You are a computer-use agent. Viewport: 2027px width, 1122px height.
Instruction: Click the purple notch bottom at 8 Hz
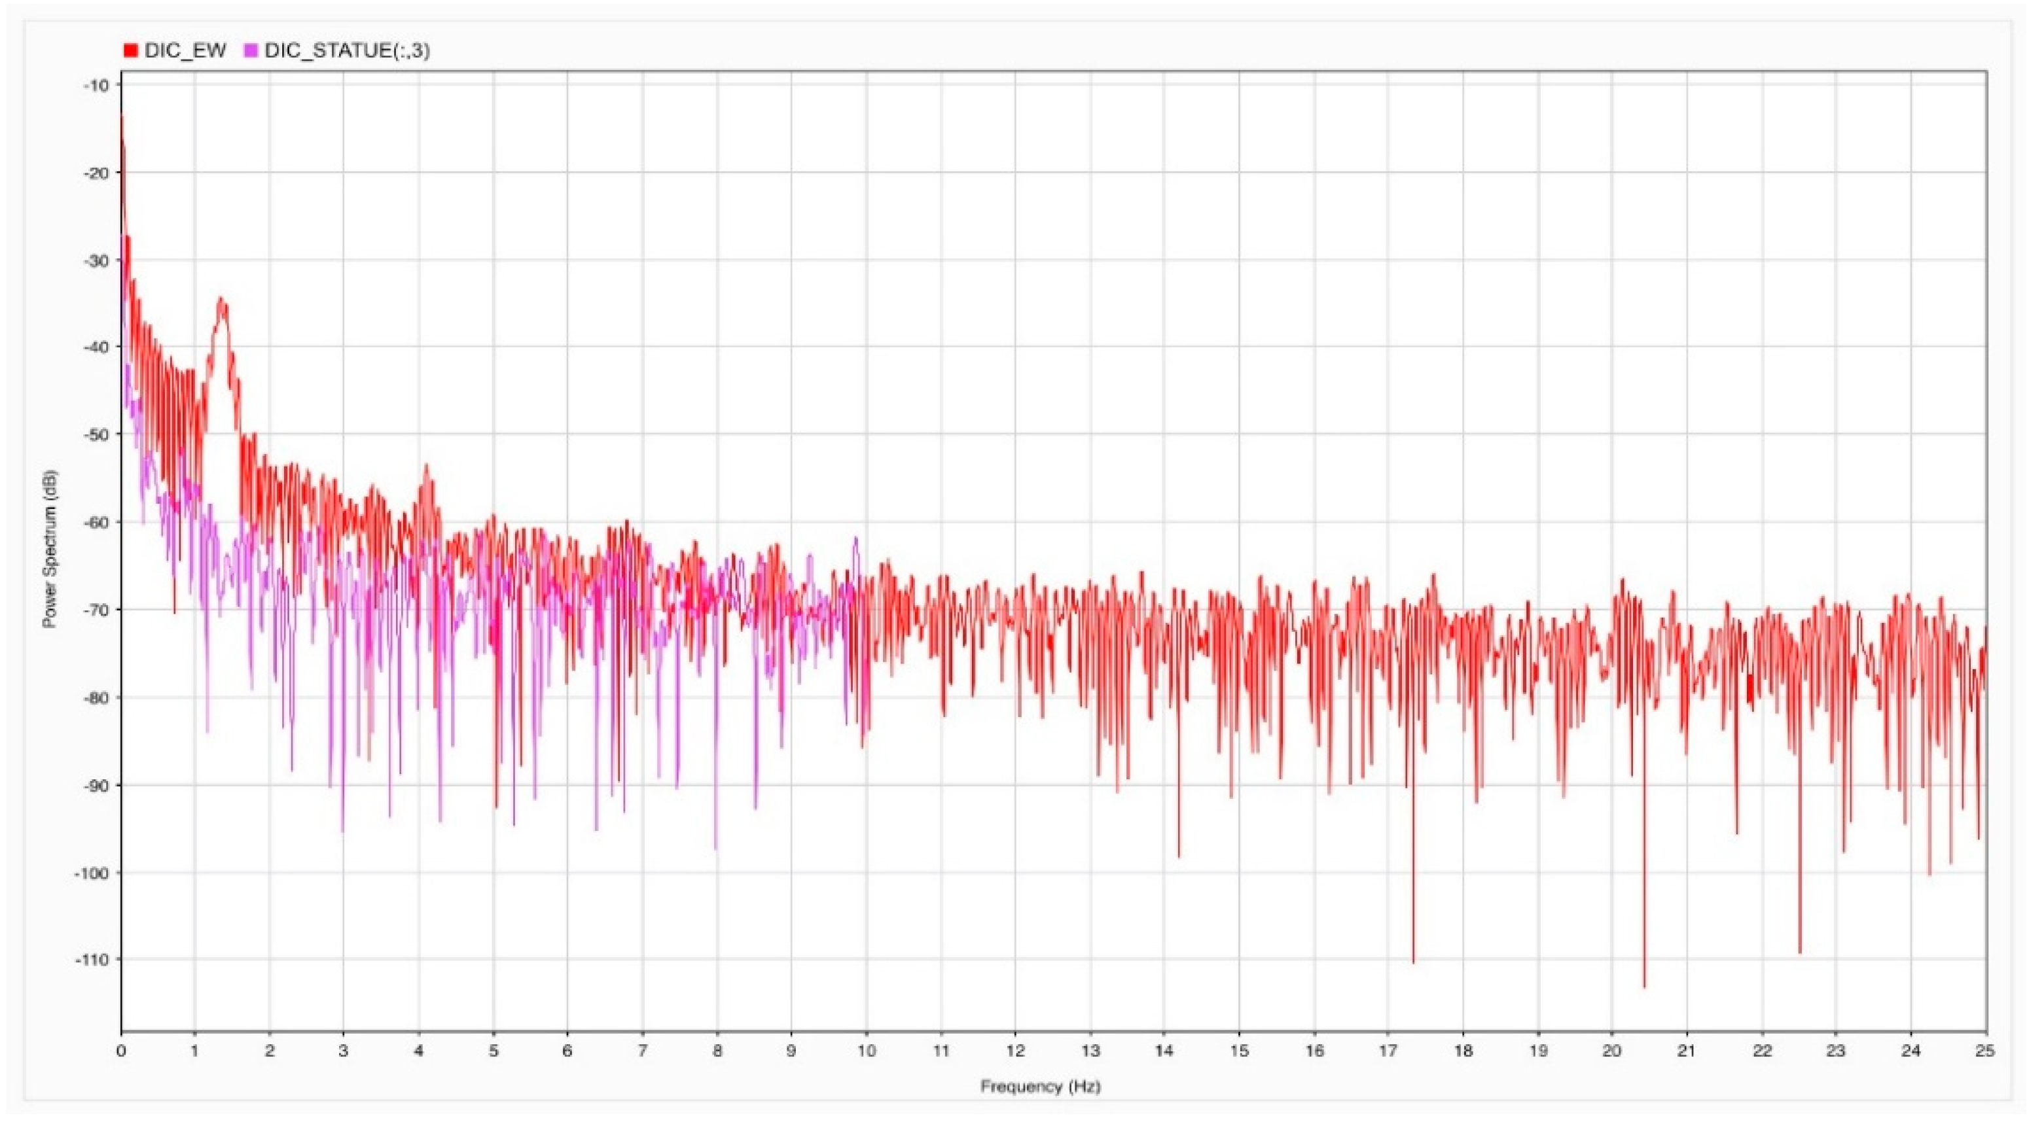[715, 848]
